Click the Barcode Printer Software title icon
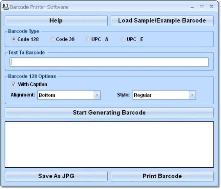This screenshot has height=189, width=221. pyautogui.click(x=6, y=7)
